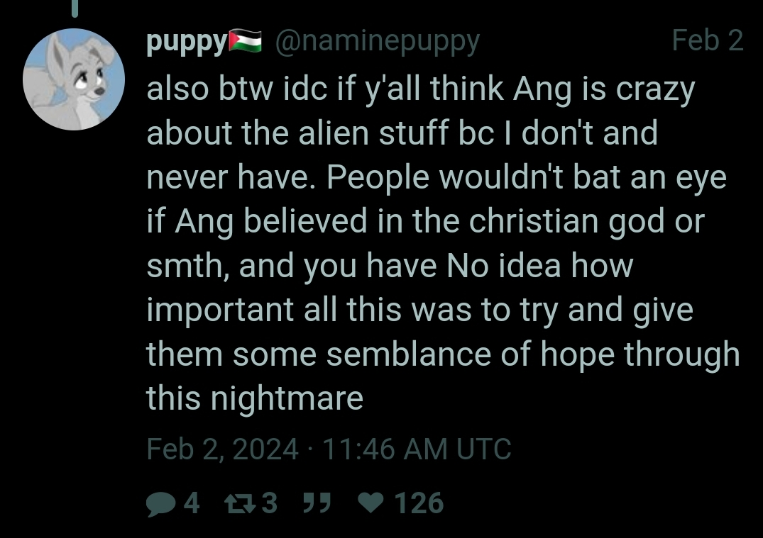
Task: Click the 11:46 AM UTC time text
Action: 417,449
